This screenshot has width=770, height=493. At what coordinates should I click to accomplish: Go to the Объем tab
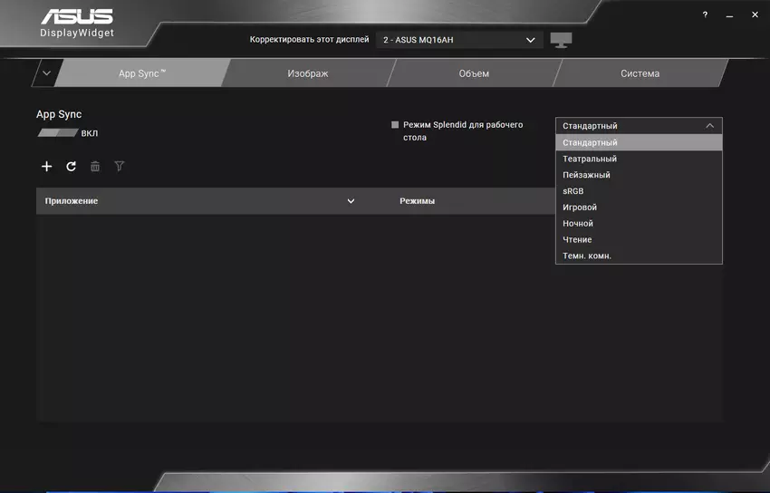tap(473, 73)
